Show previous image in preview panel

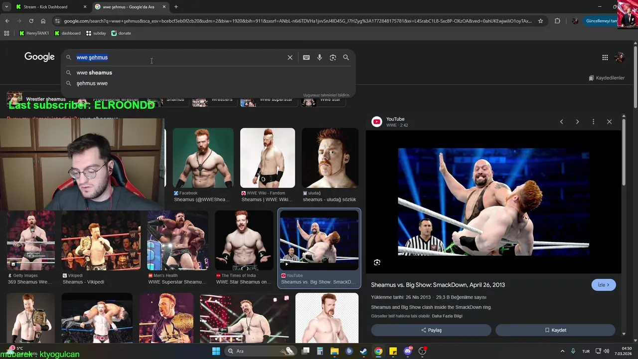pos(562,122)
